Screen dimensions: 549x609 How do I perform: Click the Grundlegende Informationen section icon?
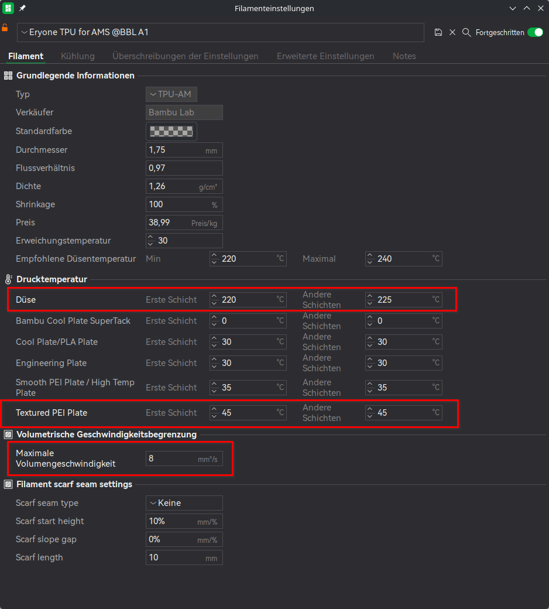pos(8,76)
